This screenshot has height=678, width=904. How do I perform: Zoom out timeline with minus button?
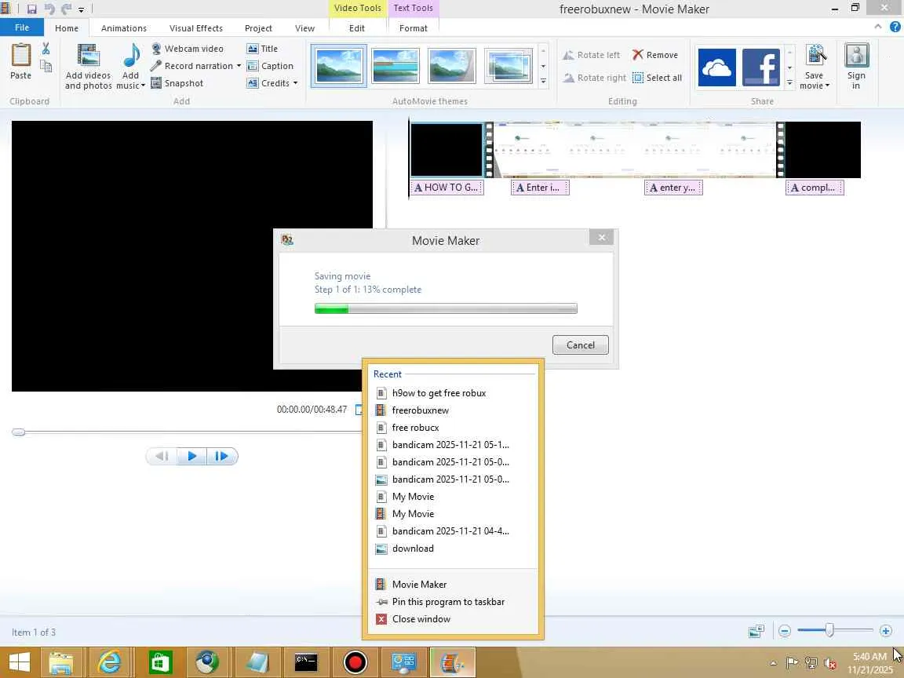pos(784,631)
